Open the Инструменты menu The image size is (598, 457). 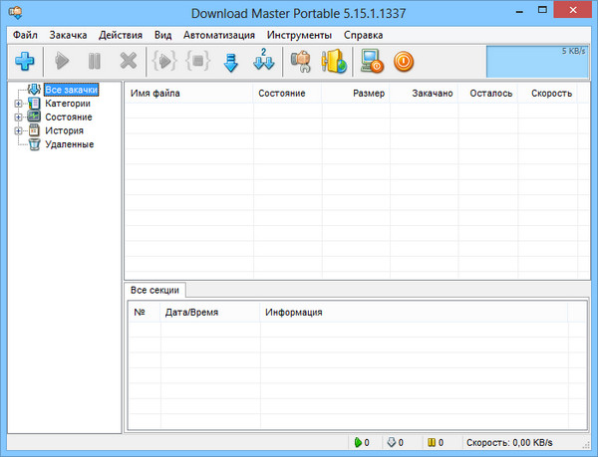tap(299, 35)
